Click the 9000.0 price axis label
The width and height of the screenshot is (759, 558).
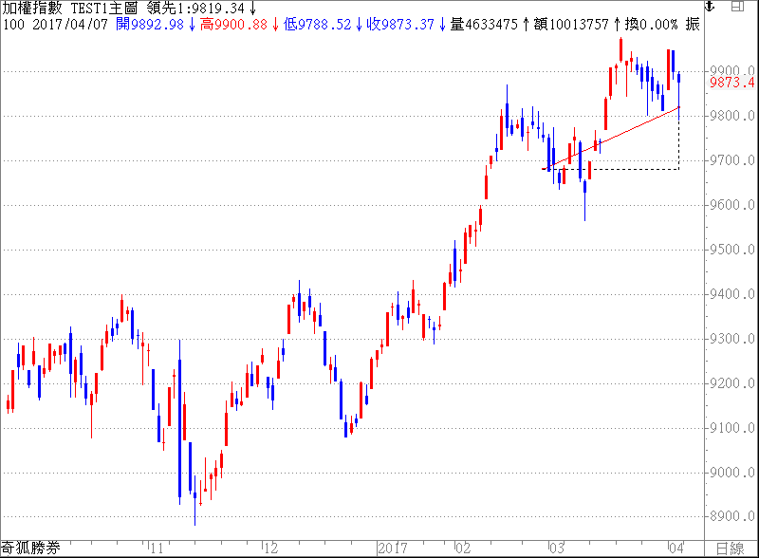(731, 473)
